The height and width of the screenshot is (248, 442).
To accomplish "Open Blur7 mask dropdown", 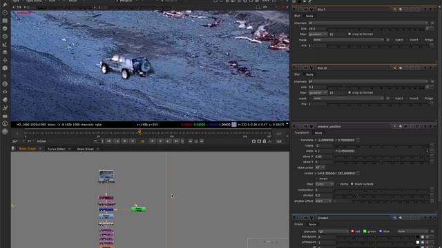I will pyautogui.click(x=348, y=40).
